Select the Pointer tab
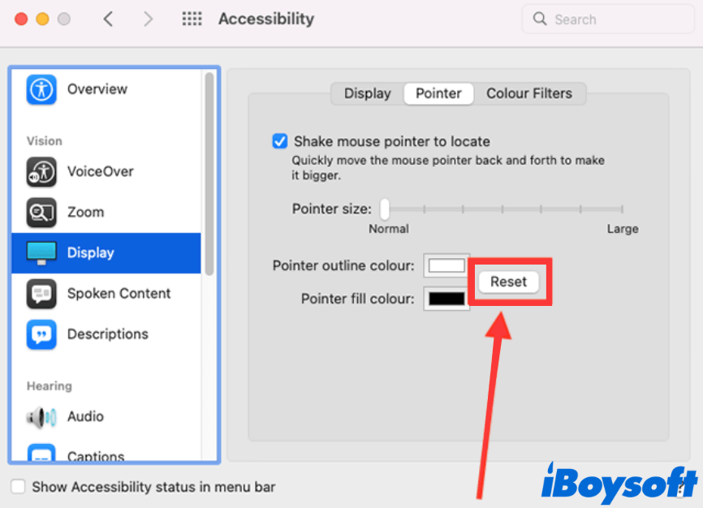The image size is (703, 508). click(438, 93)
